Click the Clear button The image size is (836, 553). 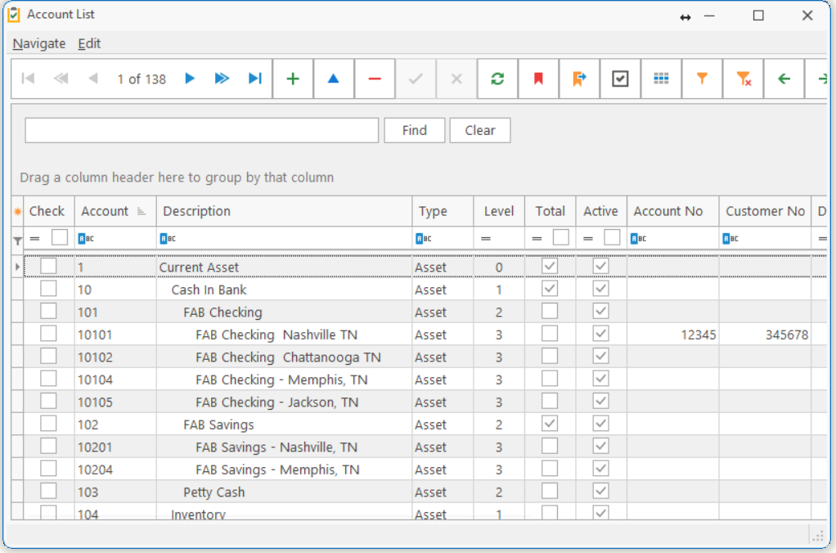(x=479, y=130)
